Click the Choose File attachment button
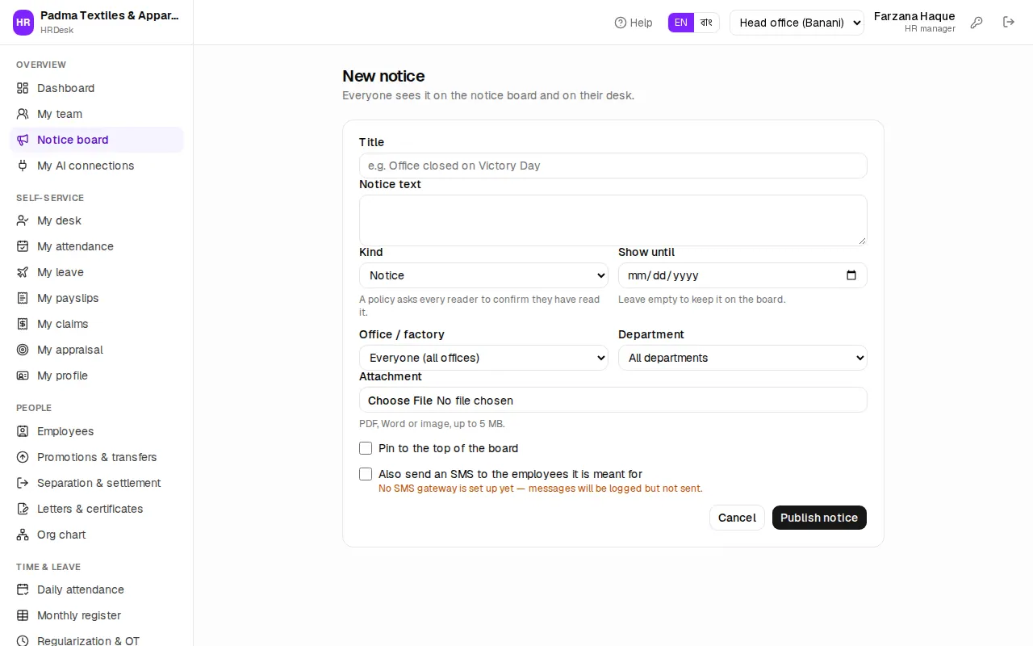Viewport: 1033px width, 646px height. click(400, 401)
